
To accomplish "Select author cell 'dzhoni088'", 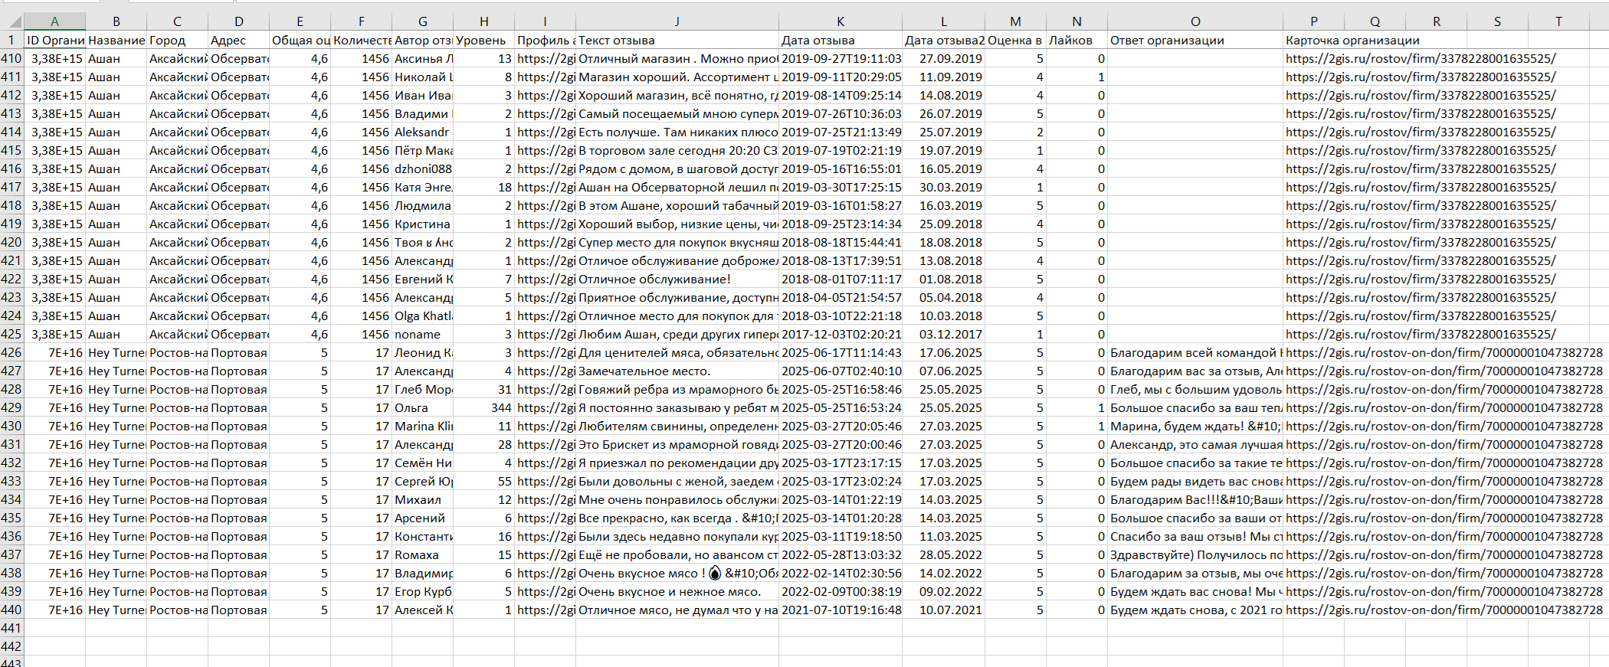I will coord(422,168).
